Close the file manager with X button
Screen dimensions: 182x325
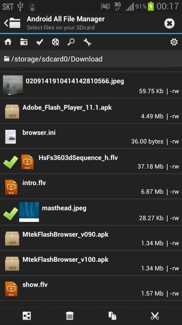click(x=169, y=24)
